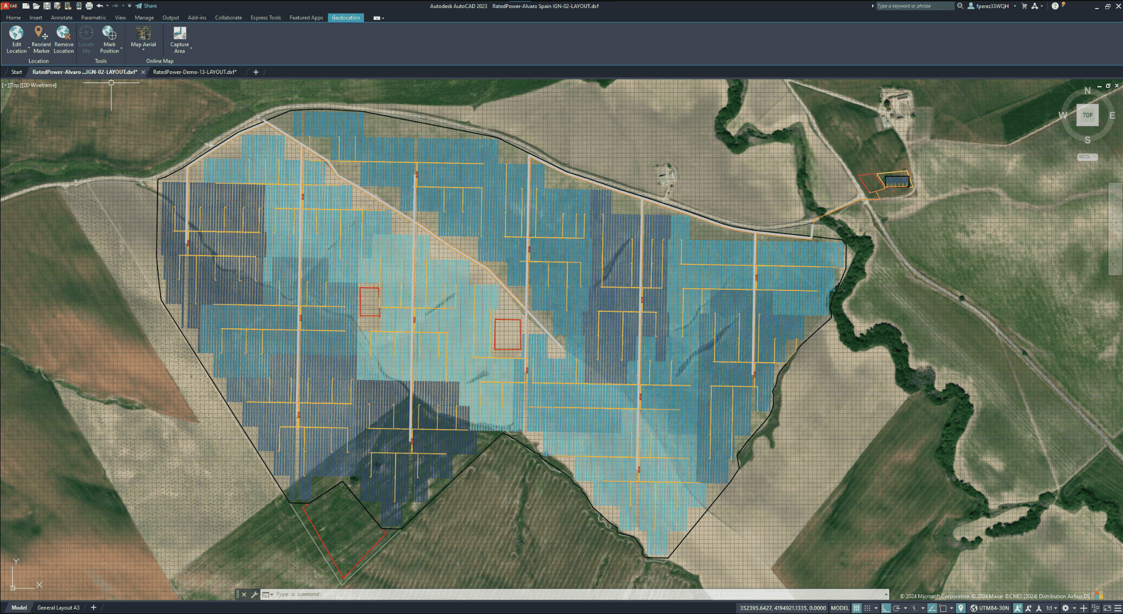Viewport: 1123px width, 614px height.
Task: Expand the undo history dropdown arrow
Action: pyautogui.click(x=107, y=6)
